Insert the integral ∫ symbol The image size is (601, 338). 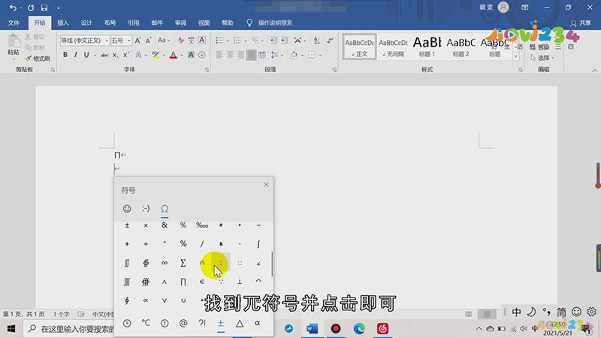(258, 244)
